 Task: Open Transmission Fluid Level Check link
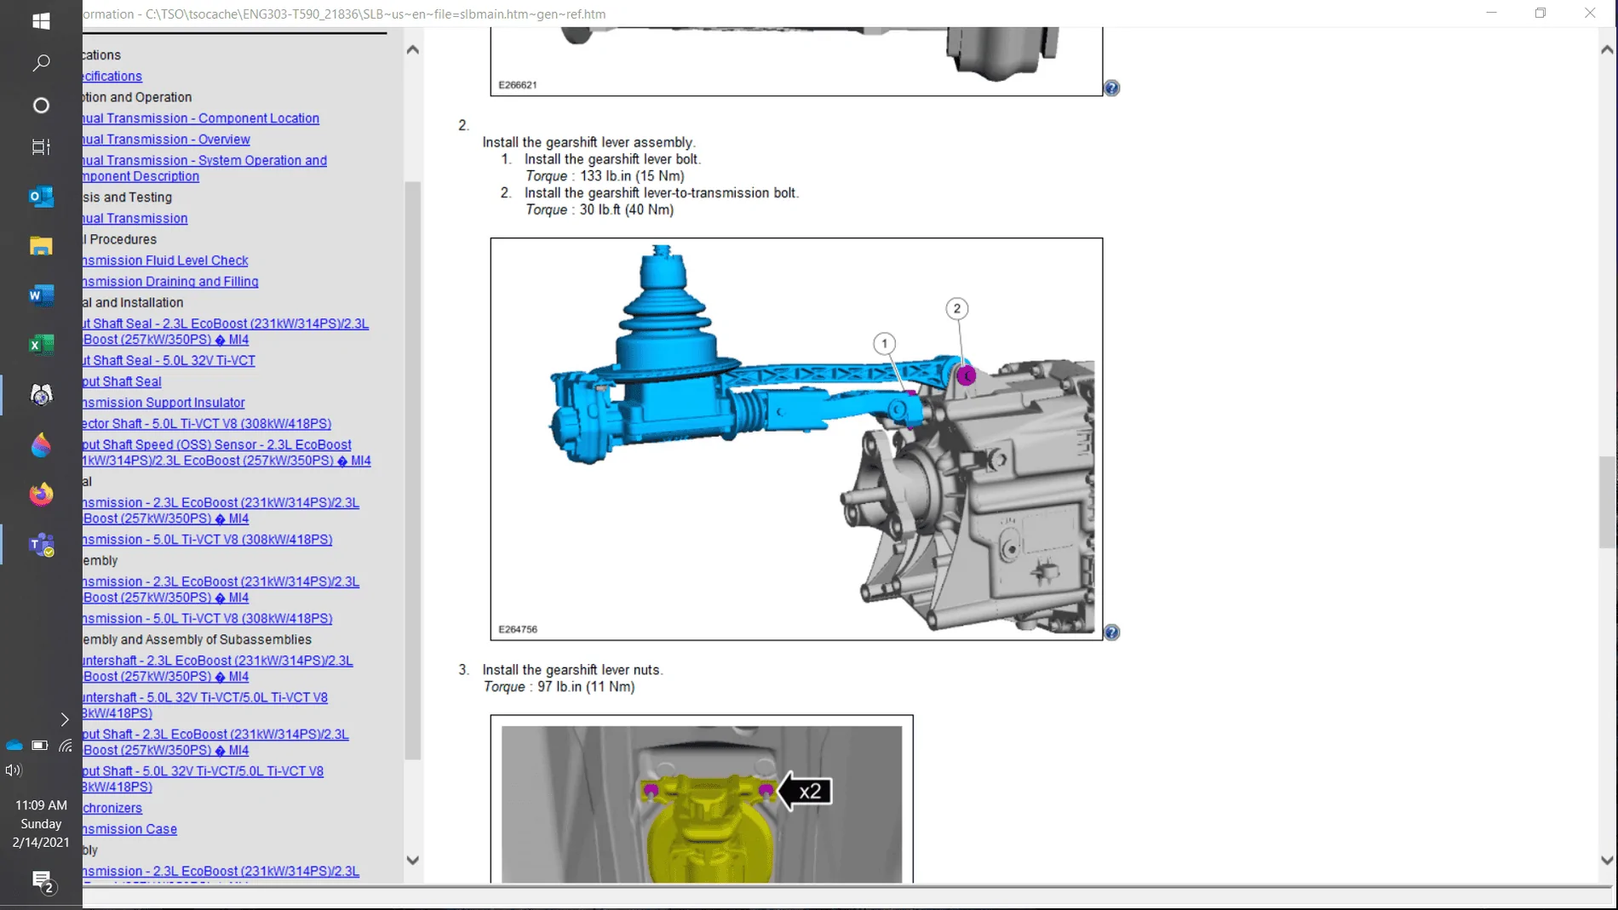(x=165, y=260)
